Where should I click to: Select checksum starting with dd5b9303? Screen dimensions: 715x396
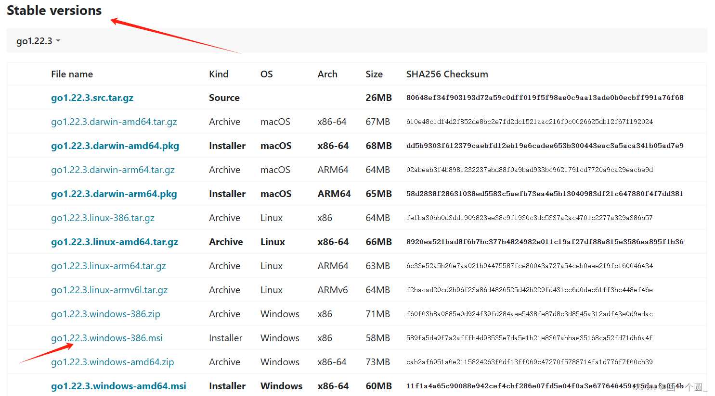click(545, 146)
